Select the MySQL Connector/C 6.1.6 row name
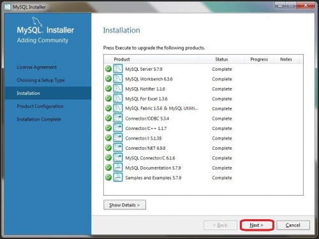The width and height of the screenshot is (319, 239). (x=150, y=158)
